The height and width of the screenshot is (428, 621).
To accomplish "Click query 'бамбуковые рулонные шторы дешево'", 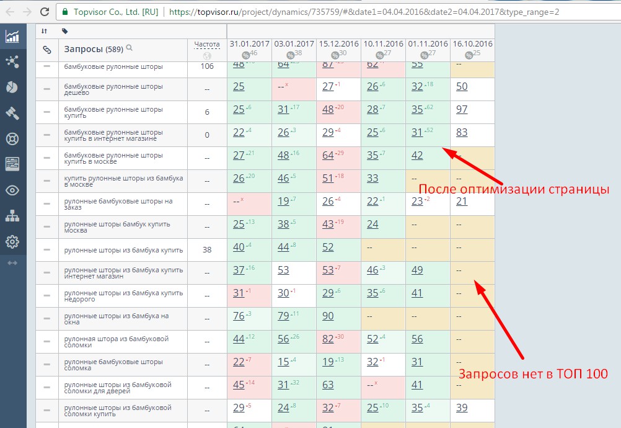I will [113, 89].
